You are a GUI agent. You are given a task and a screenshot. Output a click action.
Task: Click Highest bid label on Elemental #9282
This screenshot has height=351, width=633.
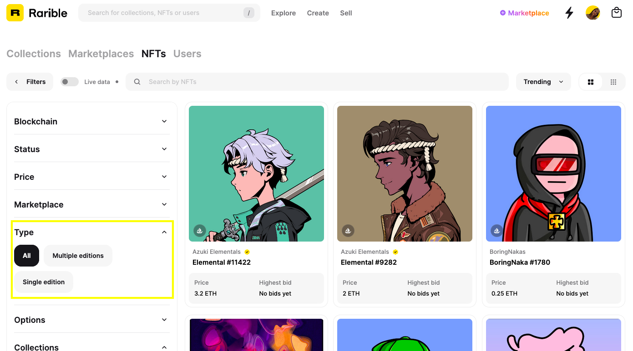pos(424,282)
